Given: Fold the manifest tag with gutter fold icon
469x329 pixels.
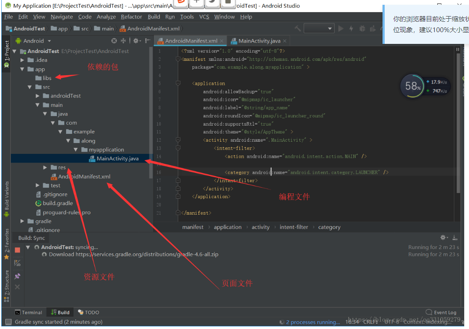Looking at the screenshot, I should click(x=178, y=59).
